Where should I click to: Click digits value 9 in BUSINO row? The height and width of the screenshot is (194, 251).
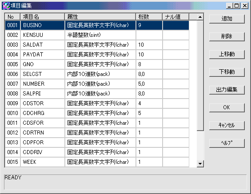149,25
